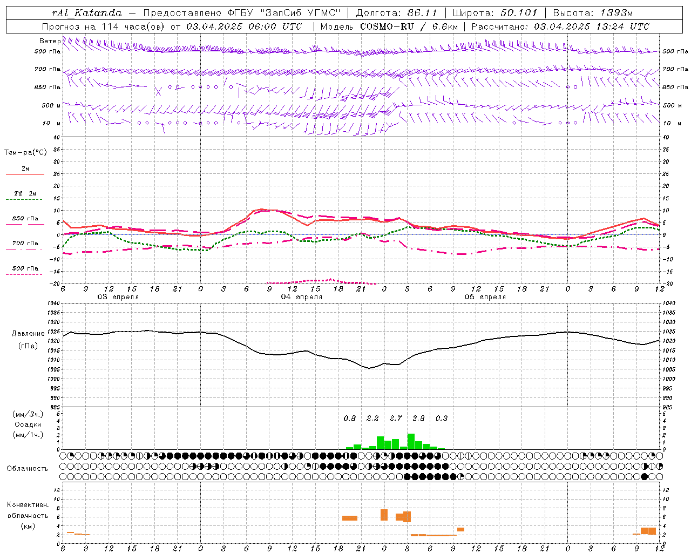Click the 3.8 precipitation total

418,419
